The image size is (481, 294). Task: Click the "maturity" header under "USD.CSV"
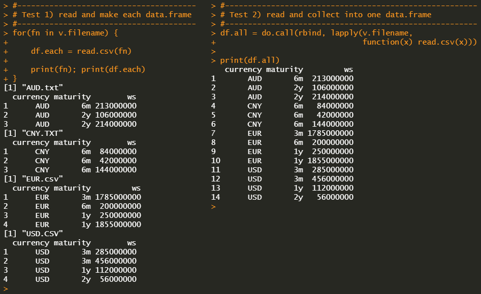(x=72, y=243)
